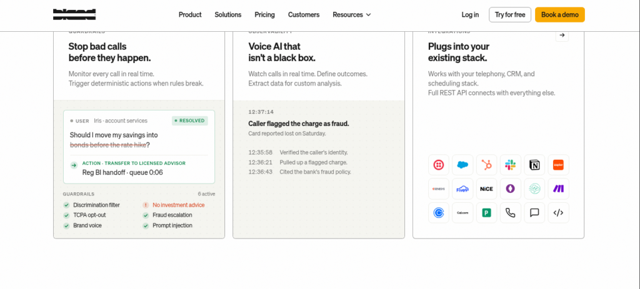Viewport: 640px width, 289px height.
Task: Expand the Resources dropdown menu
Action: click(x=352, y=15)
